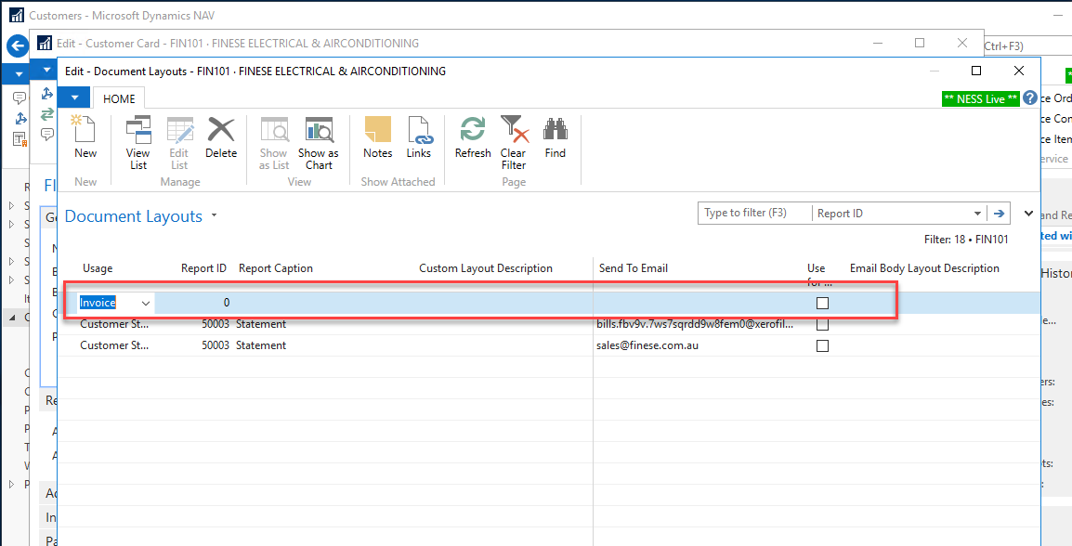Click Send To Email cell in Invoice row
Viewport: 1072px width, 546px height.
tap(696, 303)
